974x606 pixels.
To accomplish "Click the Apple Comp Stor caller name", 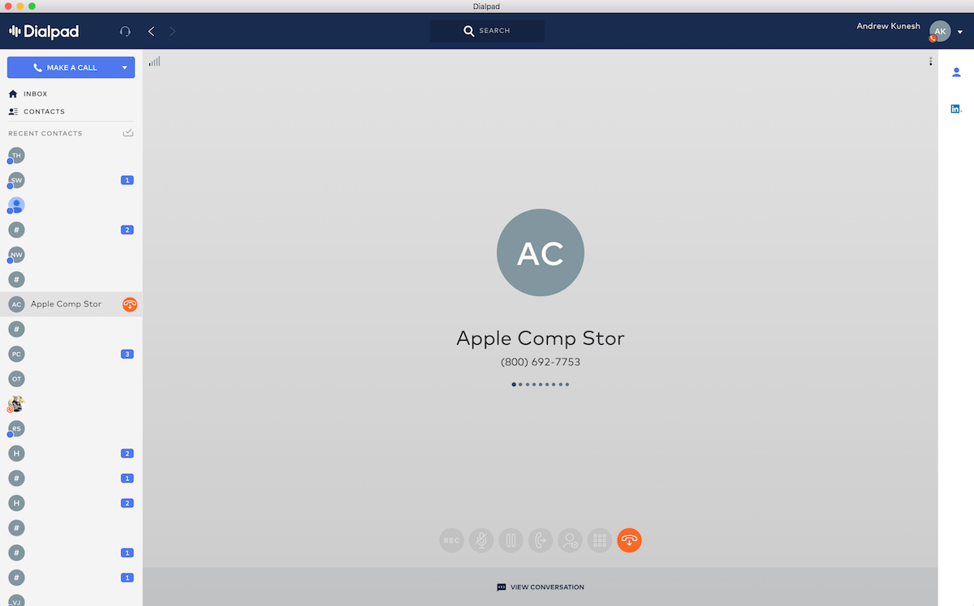I will tap(541, 338).
